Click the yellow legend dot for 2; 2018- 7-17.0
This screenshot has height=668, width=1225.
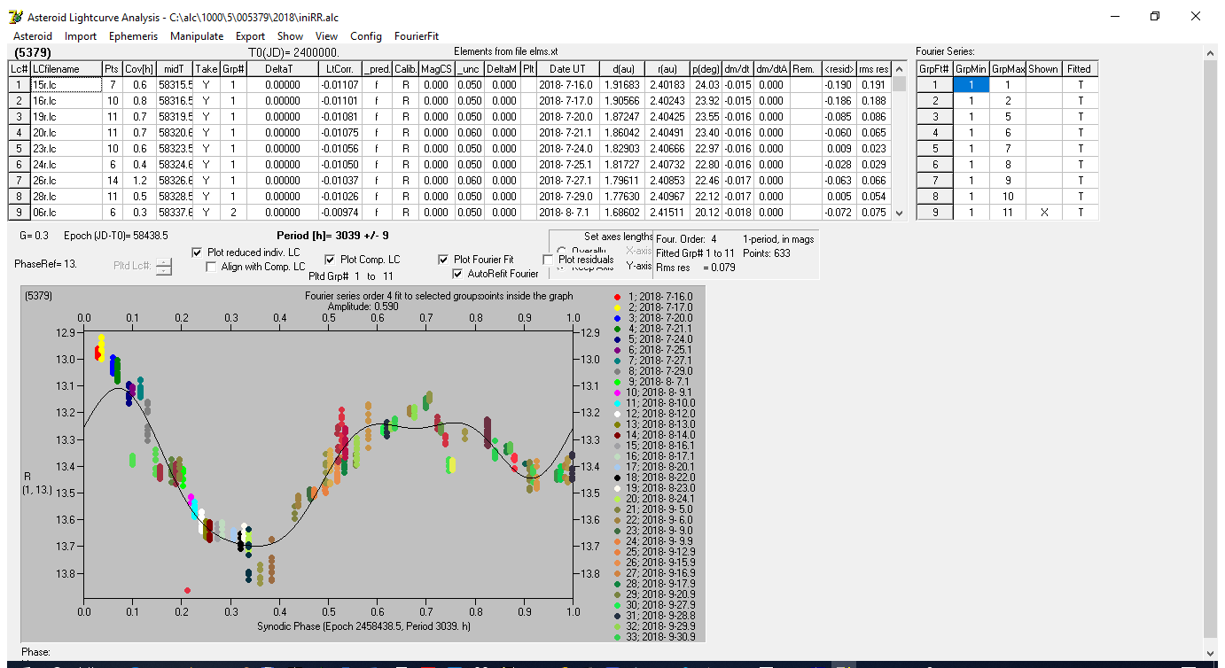point(617,307)
